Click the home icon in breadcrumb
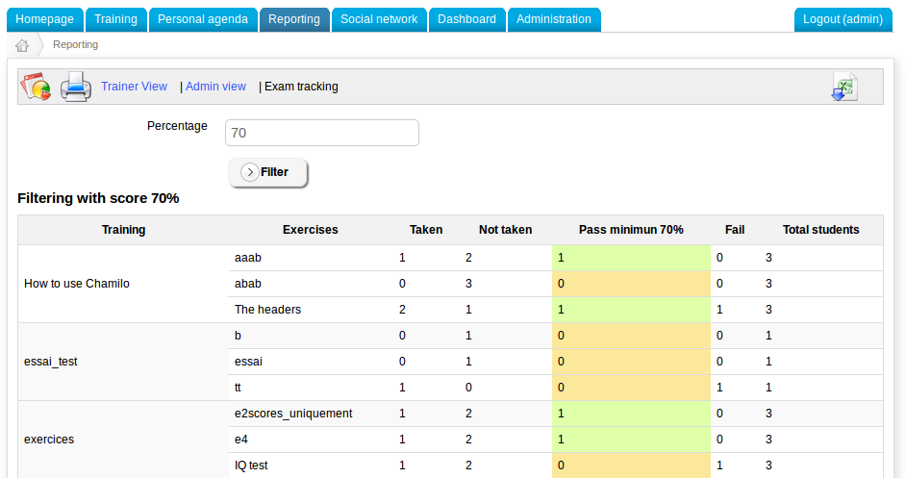This screenshot has width=906, height=478. [x=22, y=45]
